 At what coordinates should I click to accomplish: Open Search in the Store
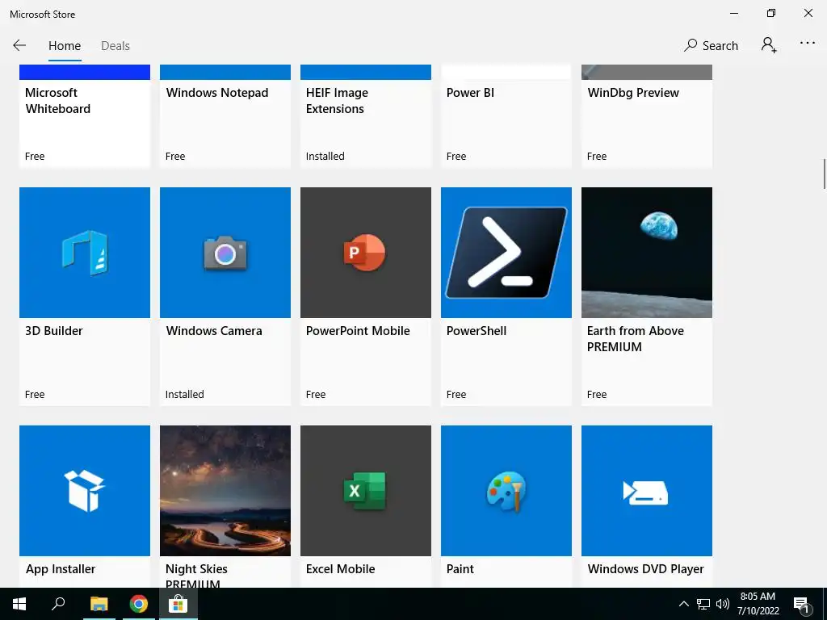click(711, 45)
